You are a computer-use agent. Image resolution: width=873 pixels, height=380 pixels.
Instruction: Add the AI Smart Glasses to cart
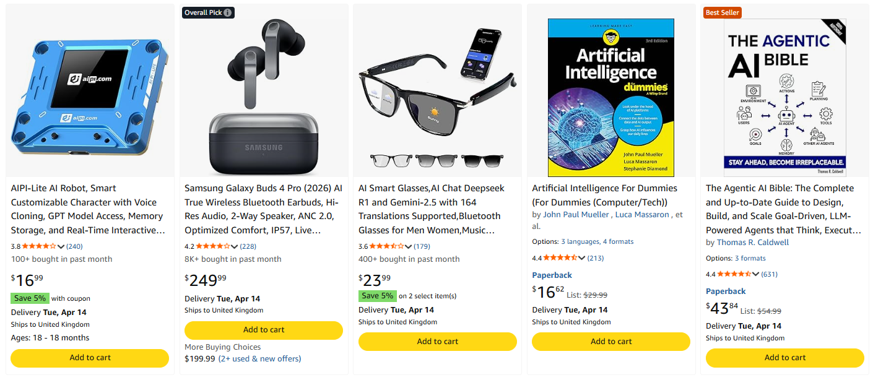click(x=437, y=341)
